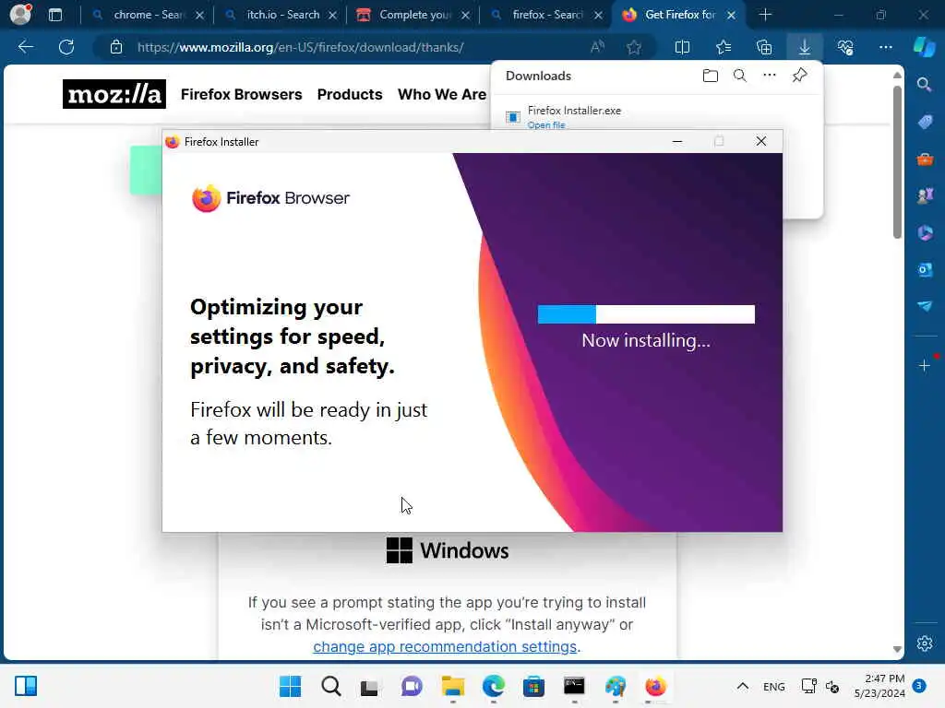Close the Firefox Installer window
This screenshot has height=708, width=945.
click(x=761, y=141)
